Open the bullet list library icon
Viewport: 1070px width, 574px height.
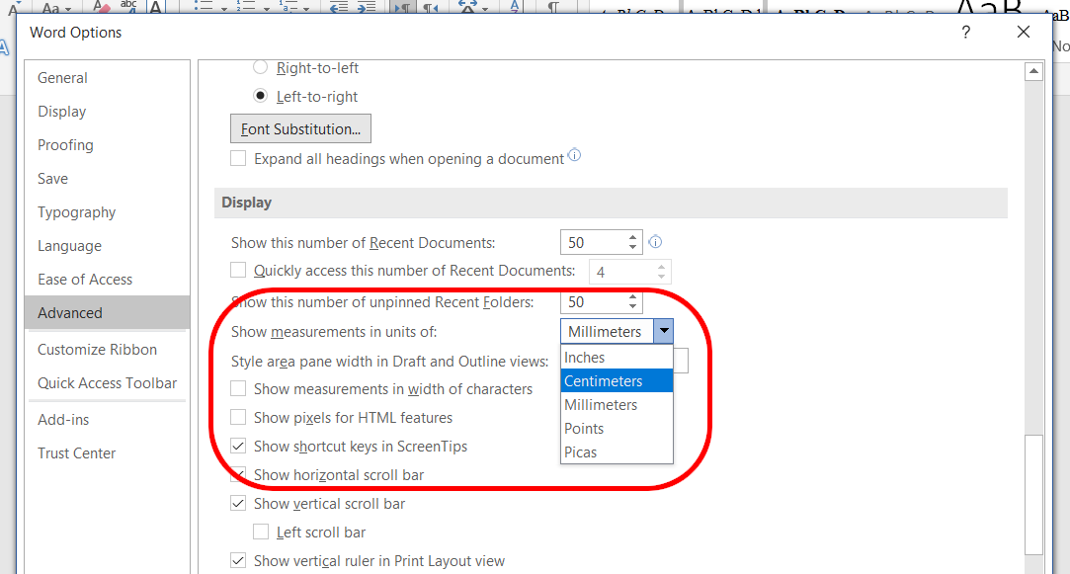pyautogui.click(x=224, y=9)
